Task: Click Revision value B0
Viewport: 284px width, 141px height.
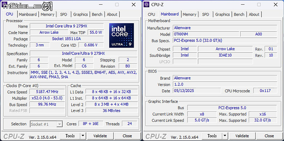Action: point(128,66)
